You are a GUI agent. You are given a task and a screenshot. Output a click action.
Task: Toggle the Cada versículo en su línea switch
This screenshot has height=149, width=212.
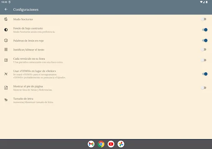(204, 60)
